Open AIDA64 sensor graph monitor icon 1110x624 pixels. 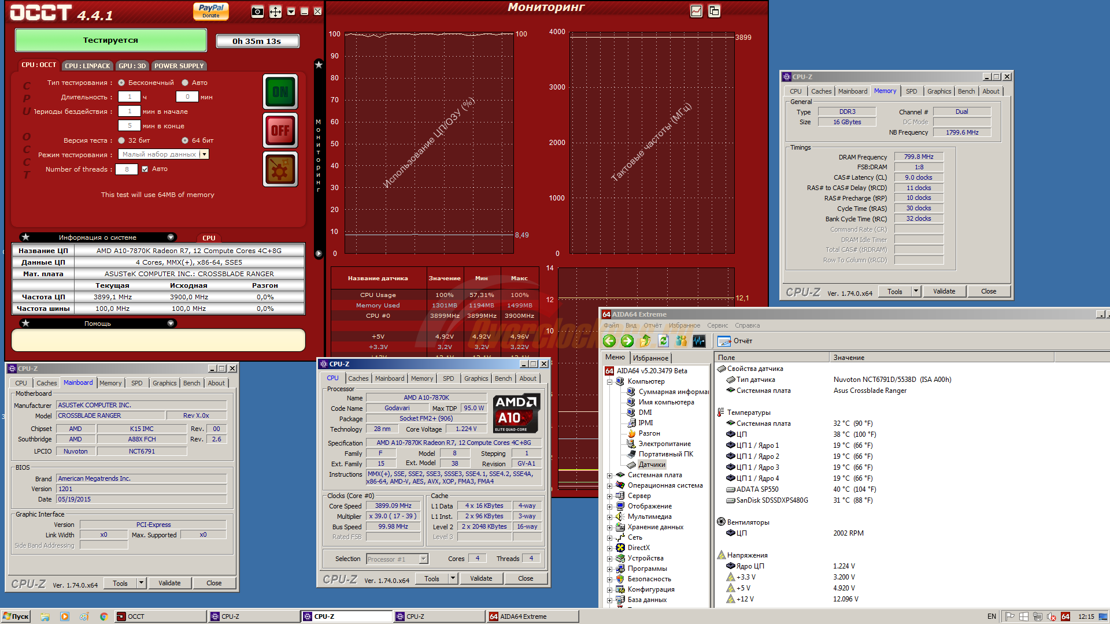click(699, 341)
